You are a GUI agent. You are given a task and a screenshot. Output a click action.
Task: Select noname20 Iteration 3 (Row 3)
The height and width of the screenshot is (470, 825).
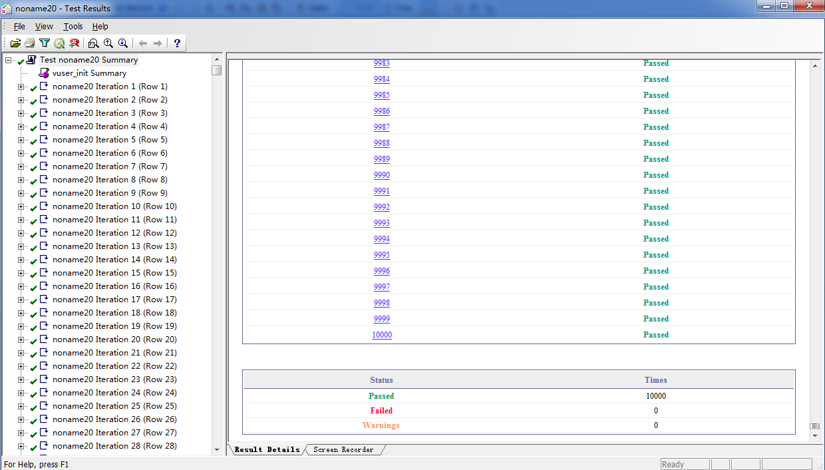pyautogui.click(x=110, y=113)
